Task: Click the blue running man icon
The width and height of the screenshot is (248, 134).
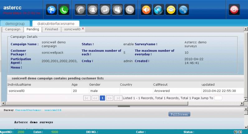Action: pyautogui.click(x=51, y=10)
